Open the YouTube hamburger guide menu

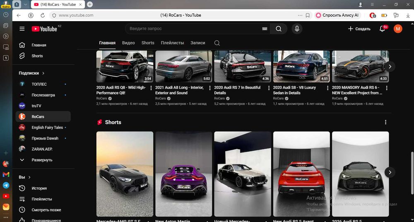[22, 29]
